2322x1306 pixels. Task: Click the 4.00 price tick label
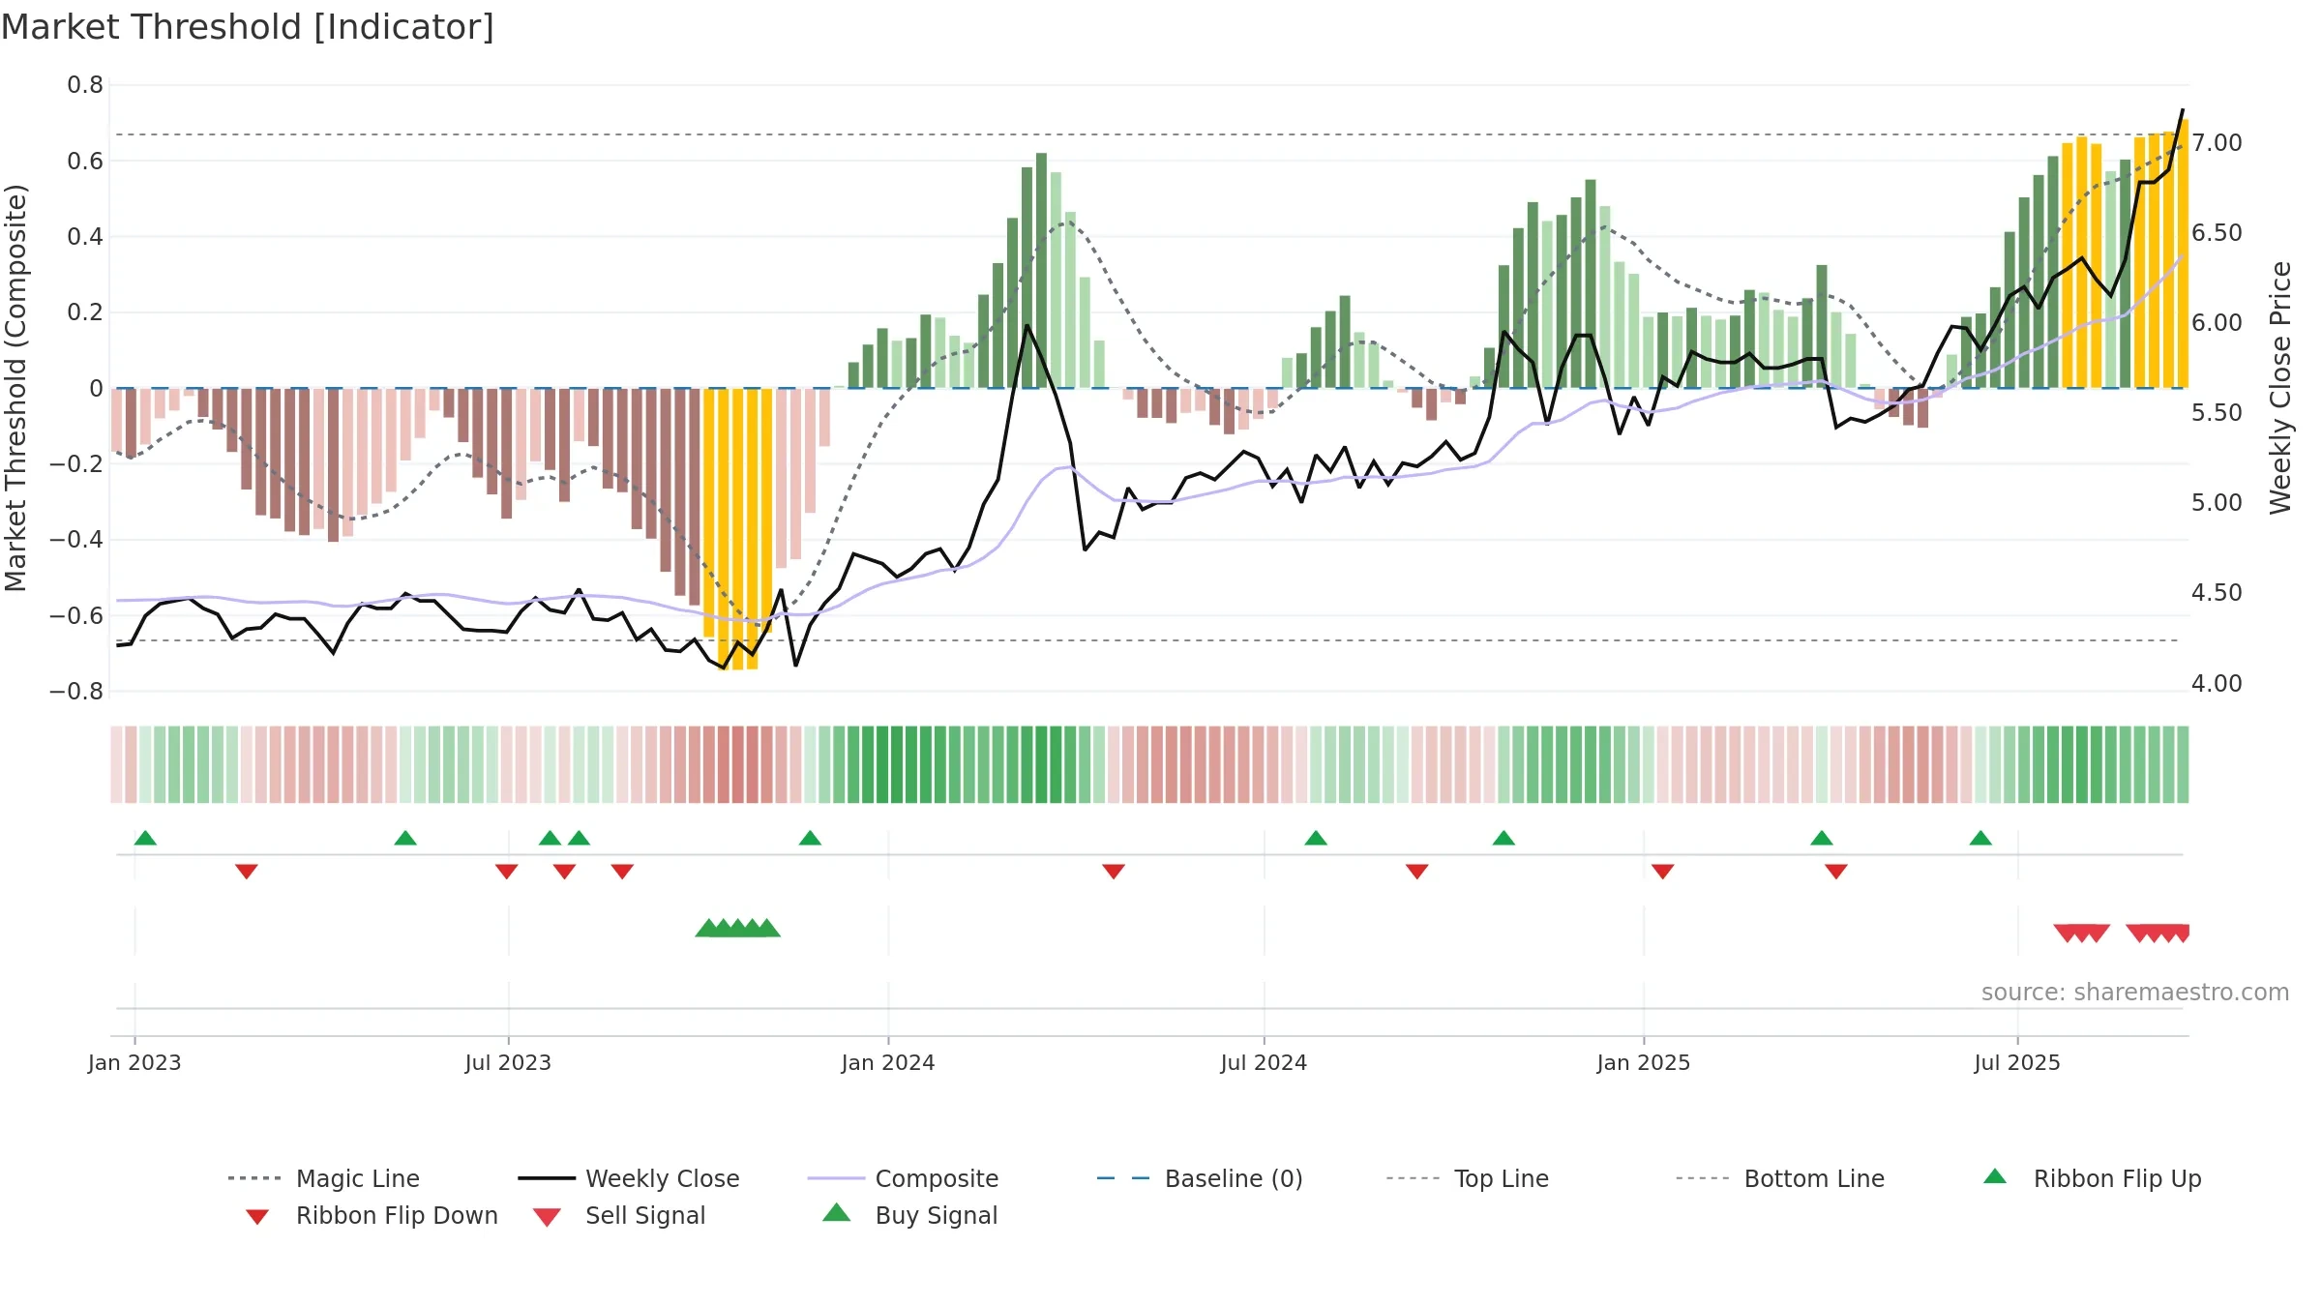[x=2217, y=684]
